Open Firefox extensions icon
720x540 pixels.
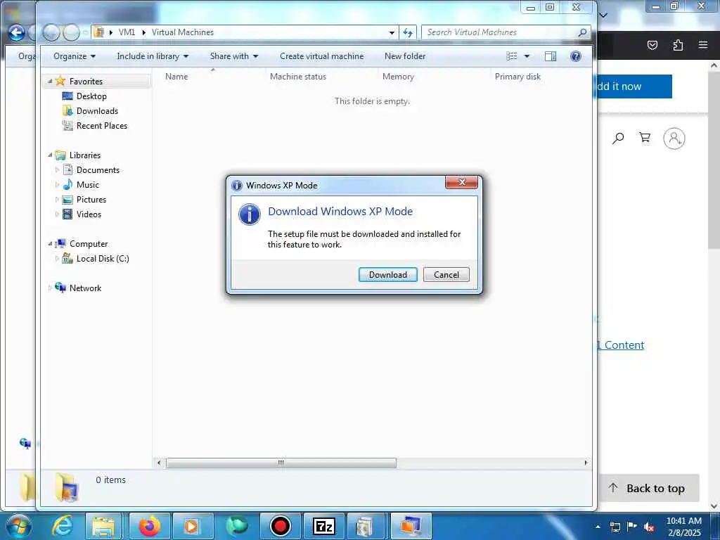point(678,44)
